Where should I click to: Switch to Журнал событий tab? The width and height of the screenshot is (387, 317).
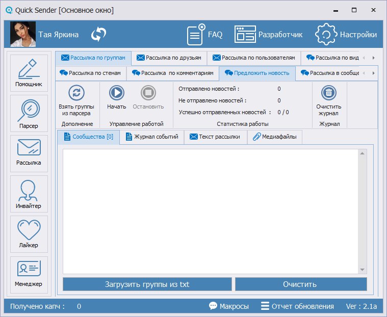click(x=151, y=137)
